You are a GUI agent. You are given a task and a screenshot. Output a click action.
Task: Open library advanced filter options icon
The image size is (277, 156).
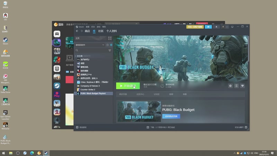(x=110, y=50)
